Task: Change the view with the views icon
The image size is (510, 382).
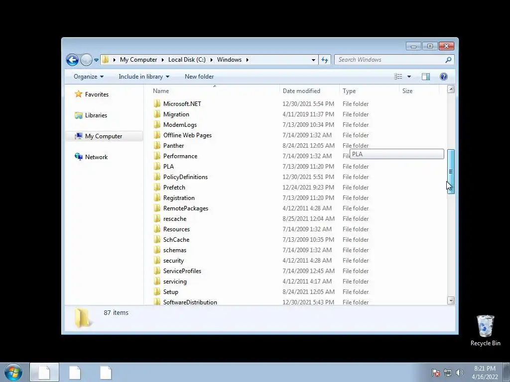Action: 398,77
